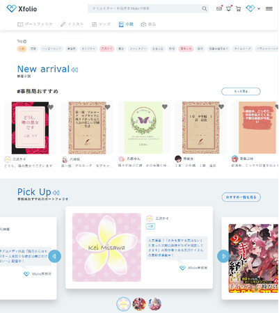279x313 pixels.
Task: Click the Tag help question icon
Action: point(25,41)
